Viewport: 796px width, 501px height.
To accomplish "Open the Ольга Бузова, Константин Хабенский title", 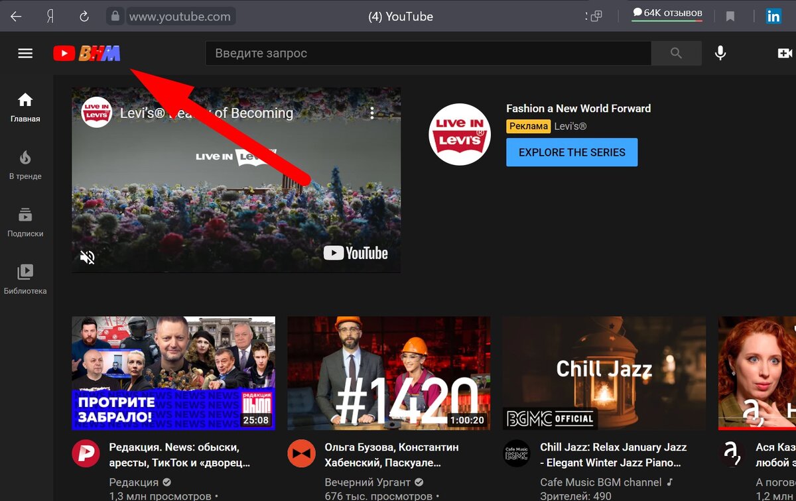I will coord(393,455).
